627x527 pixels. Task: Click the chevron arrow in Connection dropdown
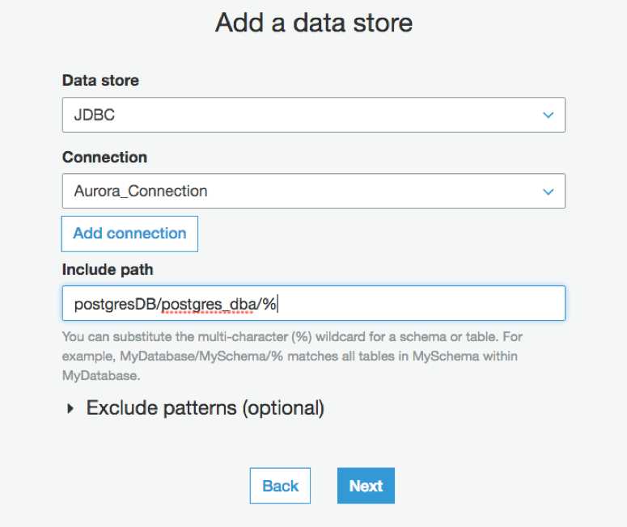[549, 192]
